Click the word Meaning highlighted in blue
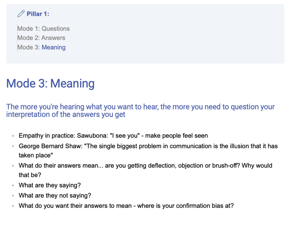This screenshot has height=227, width=287. point(54,47)
